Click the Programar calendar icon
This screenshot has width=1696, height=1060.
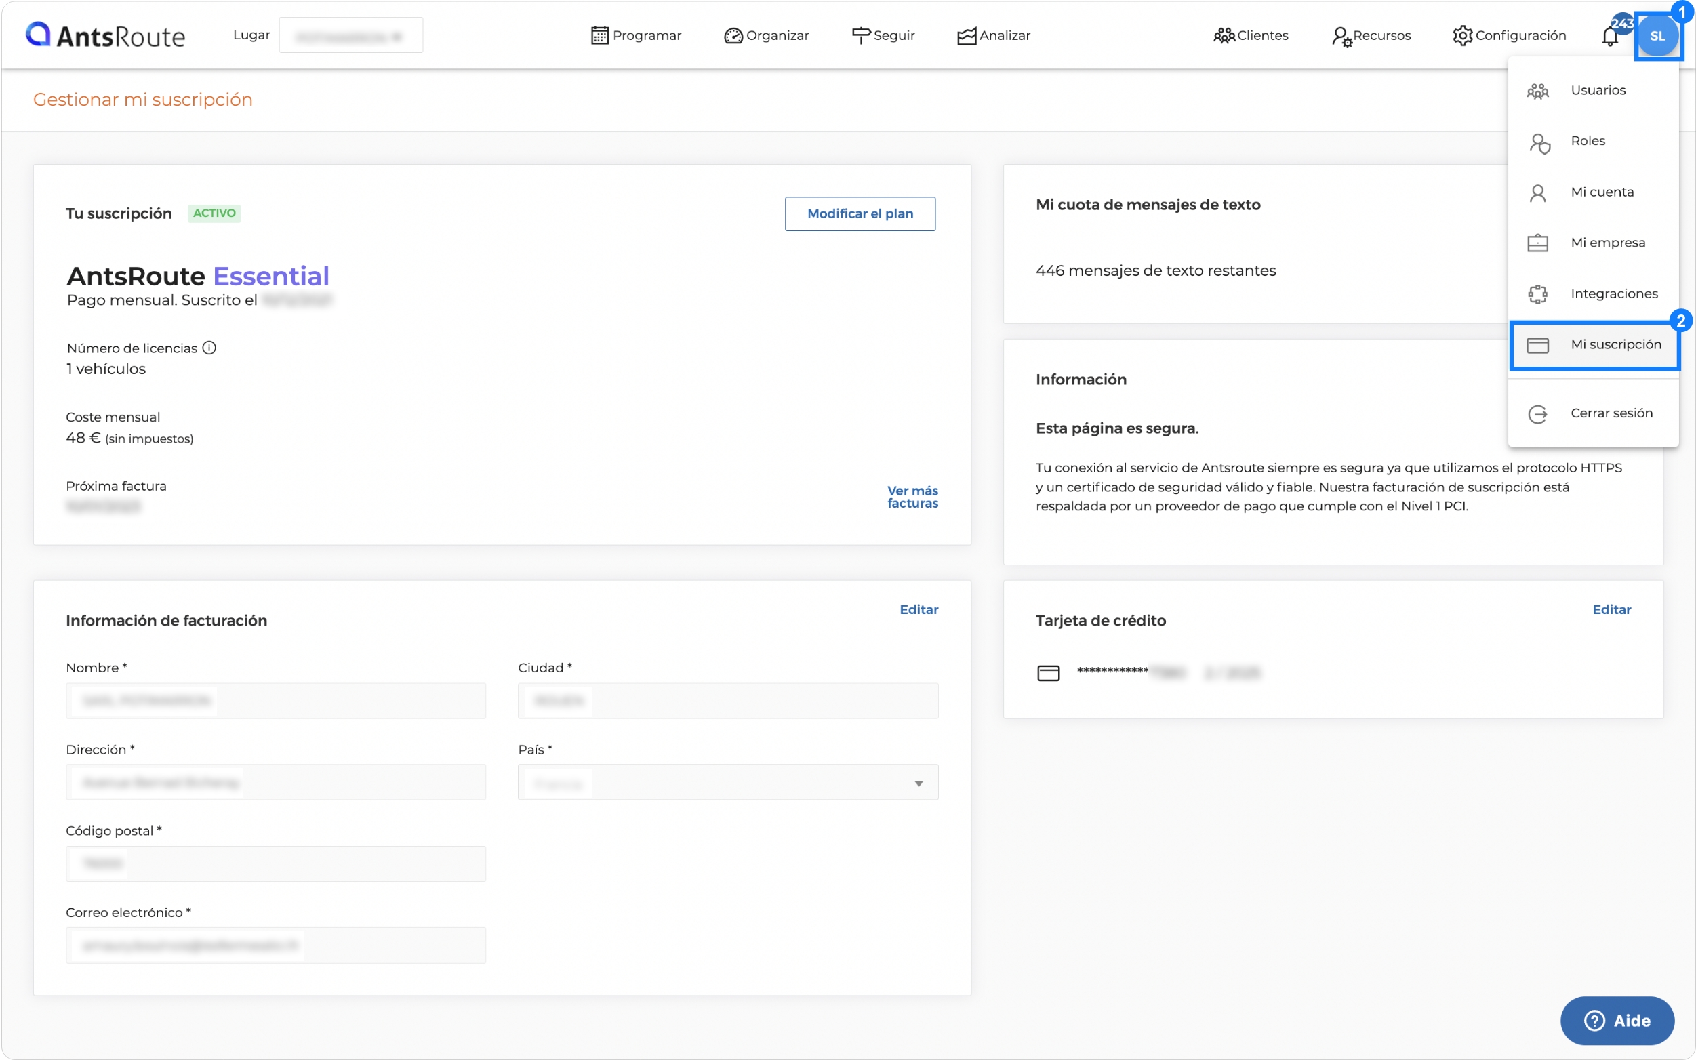pos(599,35)
